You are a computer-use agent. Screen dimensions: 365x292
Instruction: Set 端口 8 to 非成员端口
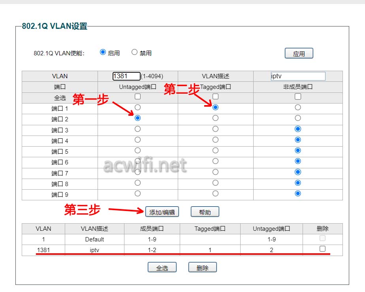[298, 183]
